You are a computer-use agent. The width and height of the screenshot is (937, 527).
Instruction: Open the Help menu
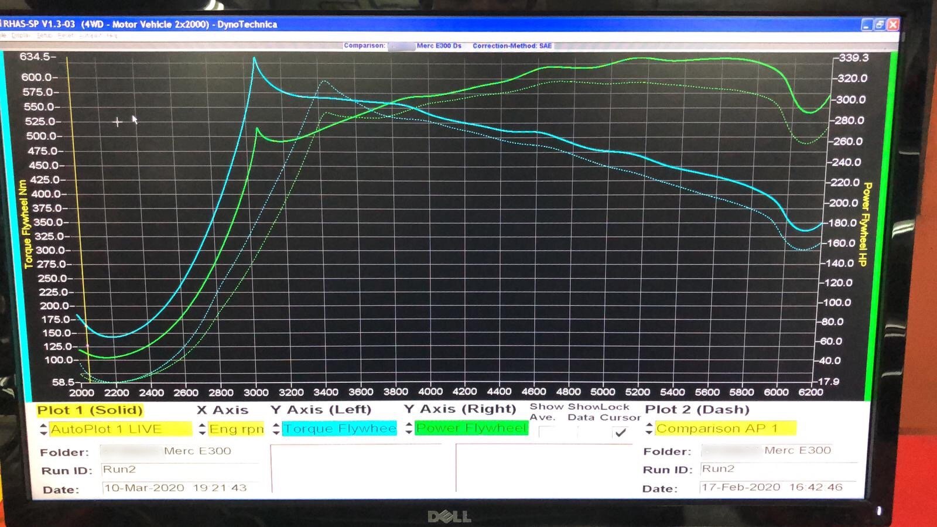112,36
